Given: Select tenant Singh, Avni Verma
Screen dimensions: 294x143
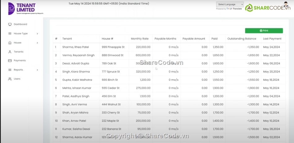Looking at the screenshot, I should coord(75,104).
